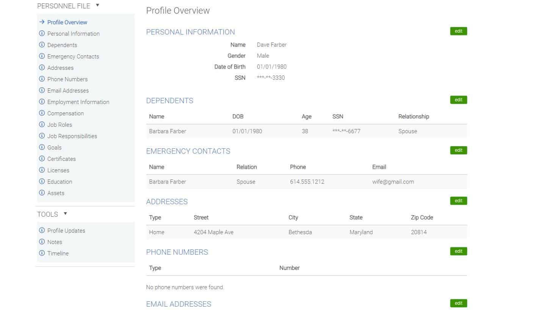Click the 614.555.1212 phone cell
This screenshot has height=315, width=540.
(x=307, y=182)
